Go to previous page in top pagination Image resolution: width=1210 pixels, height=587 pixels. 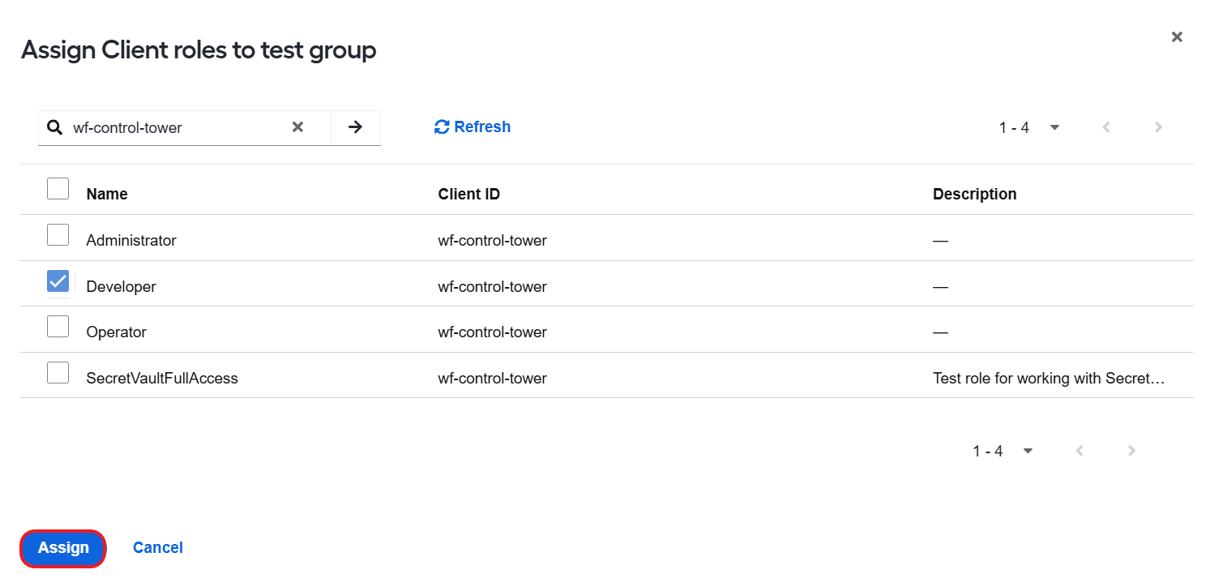pyautogui.click(x=1105, y=127)
